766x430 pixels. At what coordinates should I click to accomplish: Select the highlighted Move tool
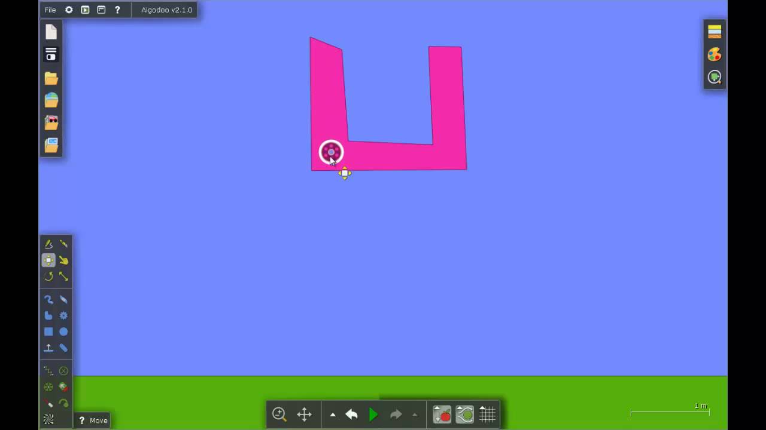coord(48,260)
